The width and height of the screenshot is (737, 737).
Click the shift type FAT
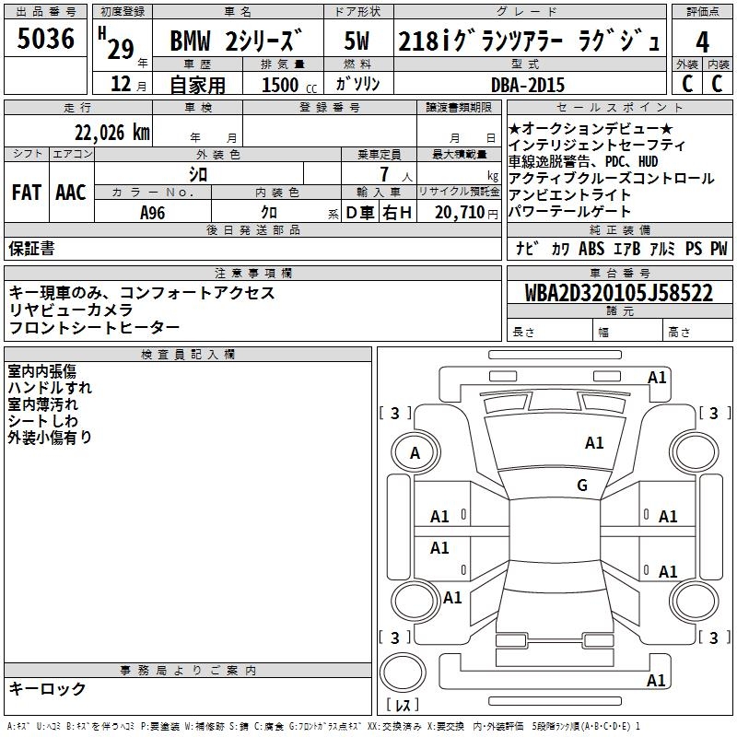coord(27,193)
